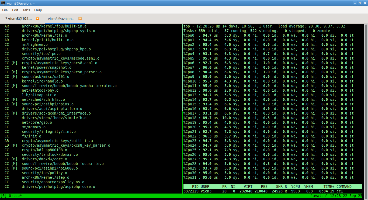Switch to the vicm3@104 tab
This screenshot has height=200, width=368.
point(19,19)
